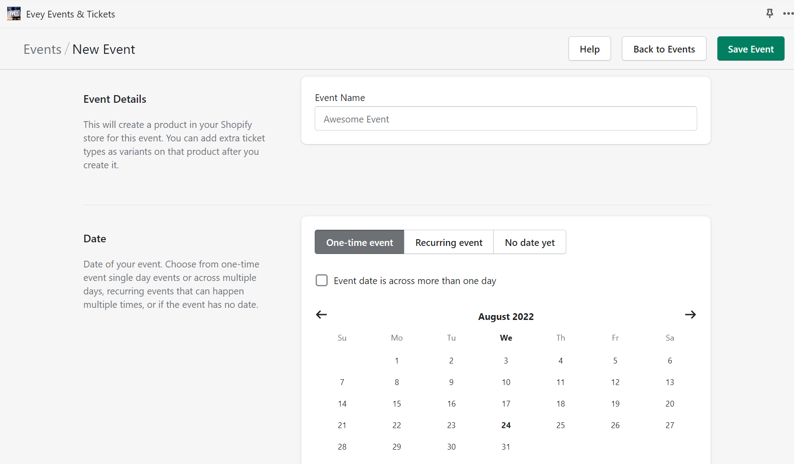This screenshot has width=794, height=464.
Task: Click the Evey app logo icon
Action: [x=14, y=14]
